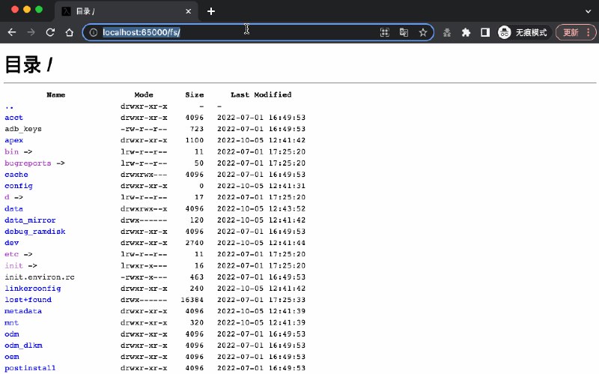Reload the current page

[50, 32]
